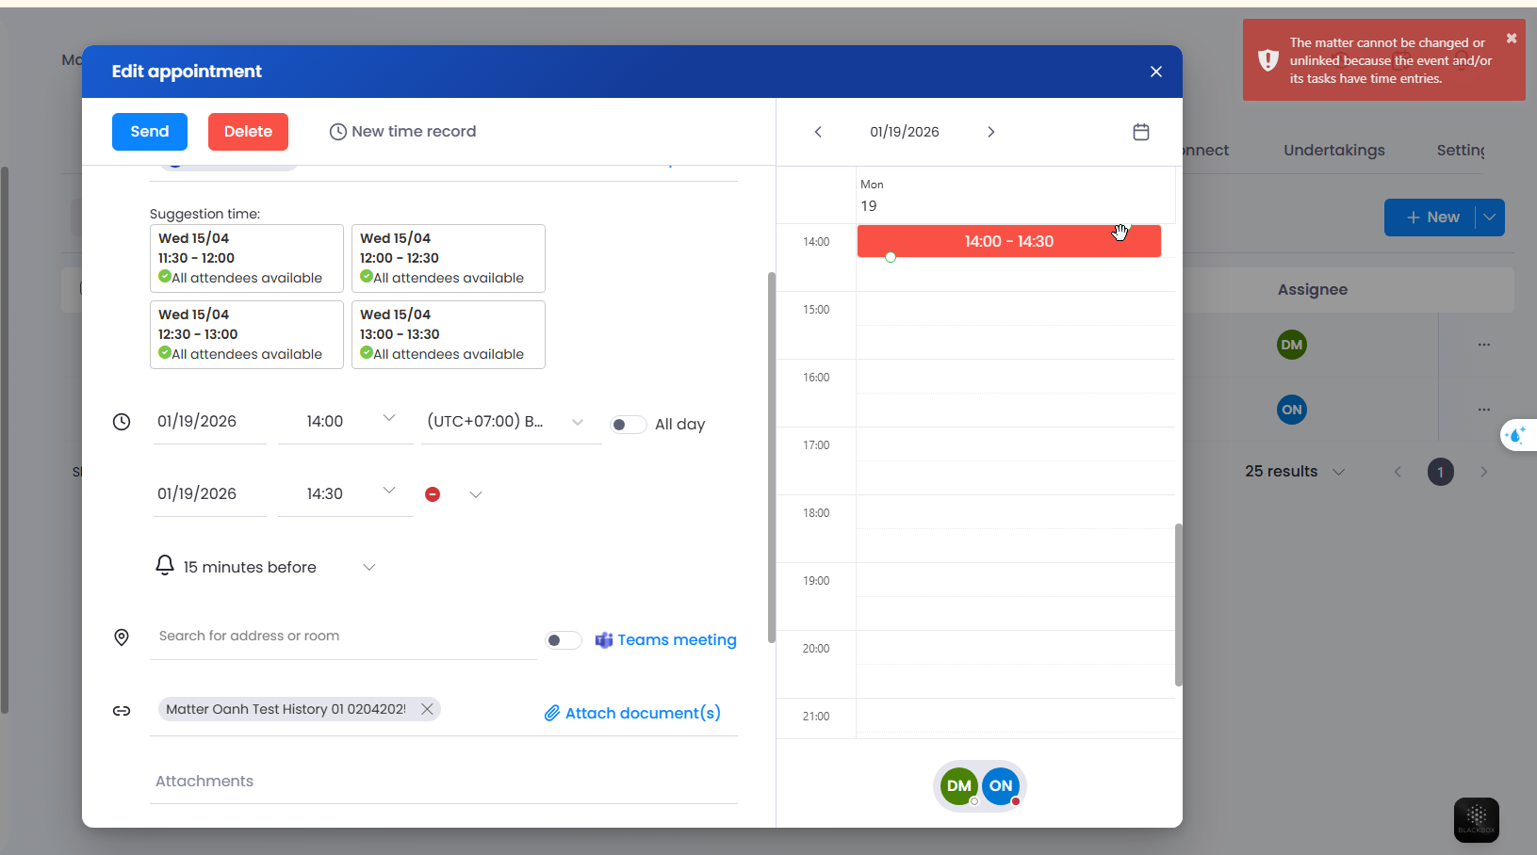Select Wed 15/04 13:00 - 13:30 suggestion

tap(448, 334)
